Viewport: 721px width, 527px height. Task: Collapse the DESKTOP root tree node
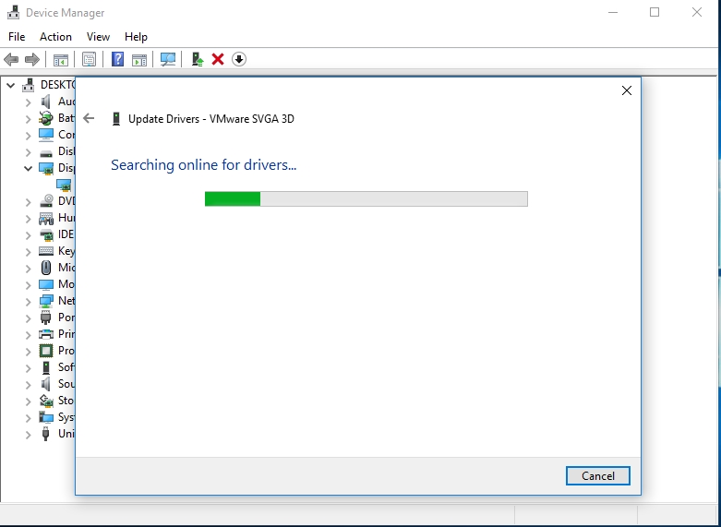pyautogui.click(x=10, y=86)
